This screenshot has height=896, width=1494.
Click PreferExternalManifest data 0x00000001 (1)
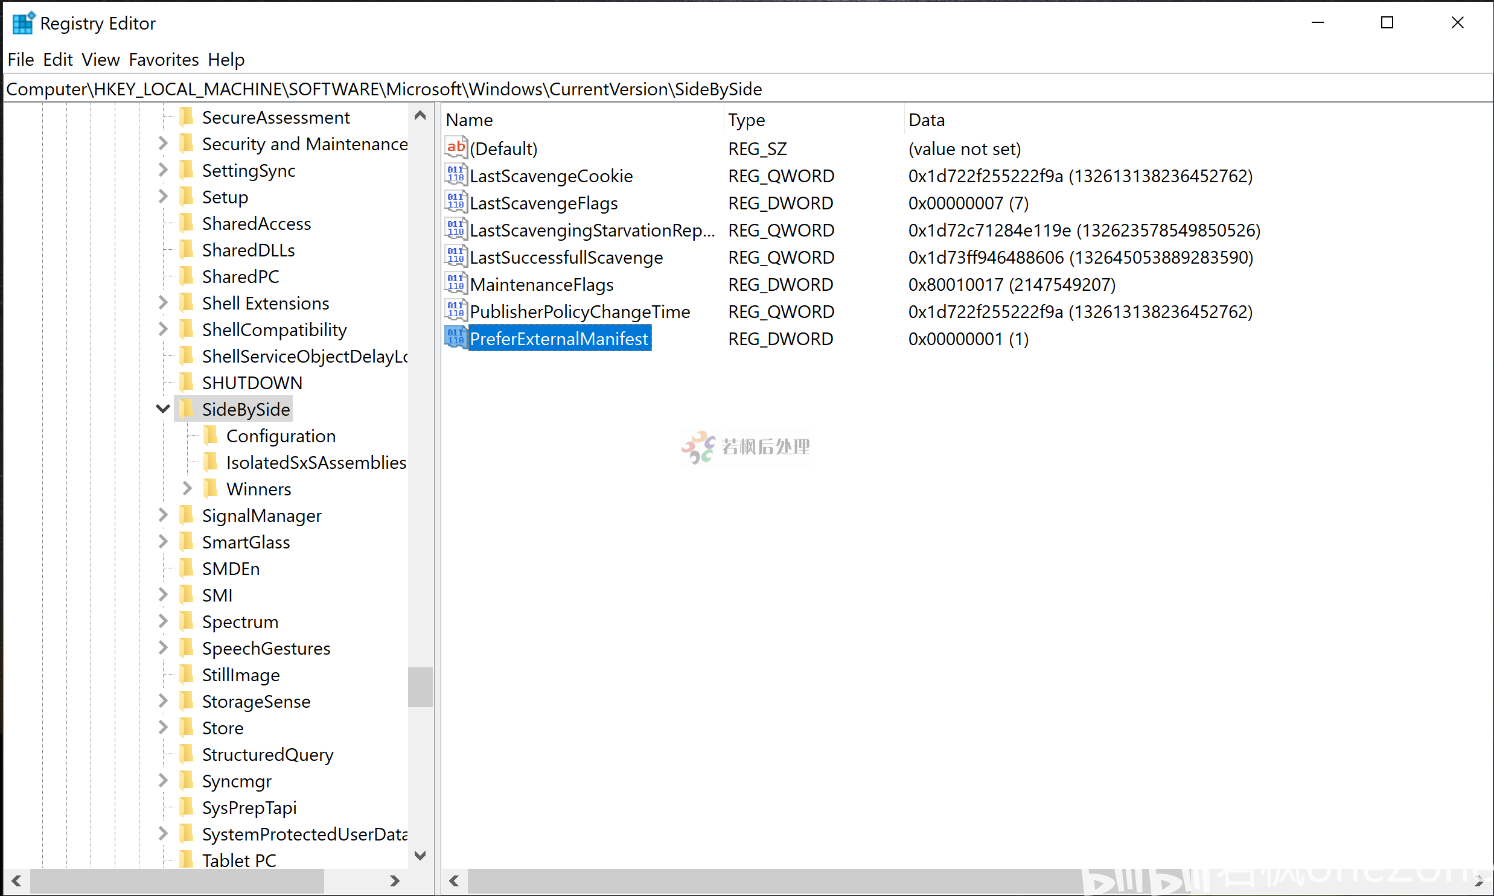(x=968, y=338)
